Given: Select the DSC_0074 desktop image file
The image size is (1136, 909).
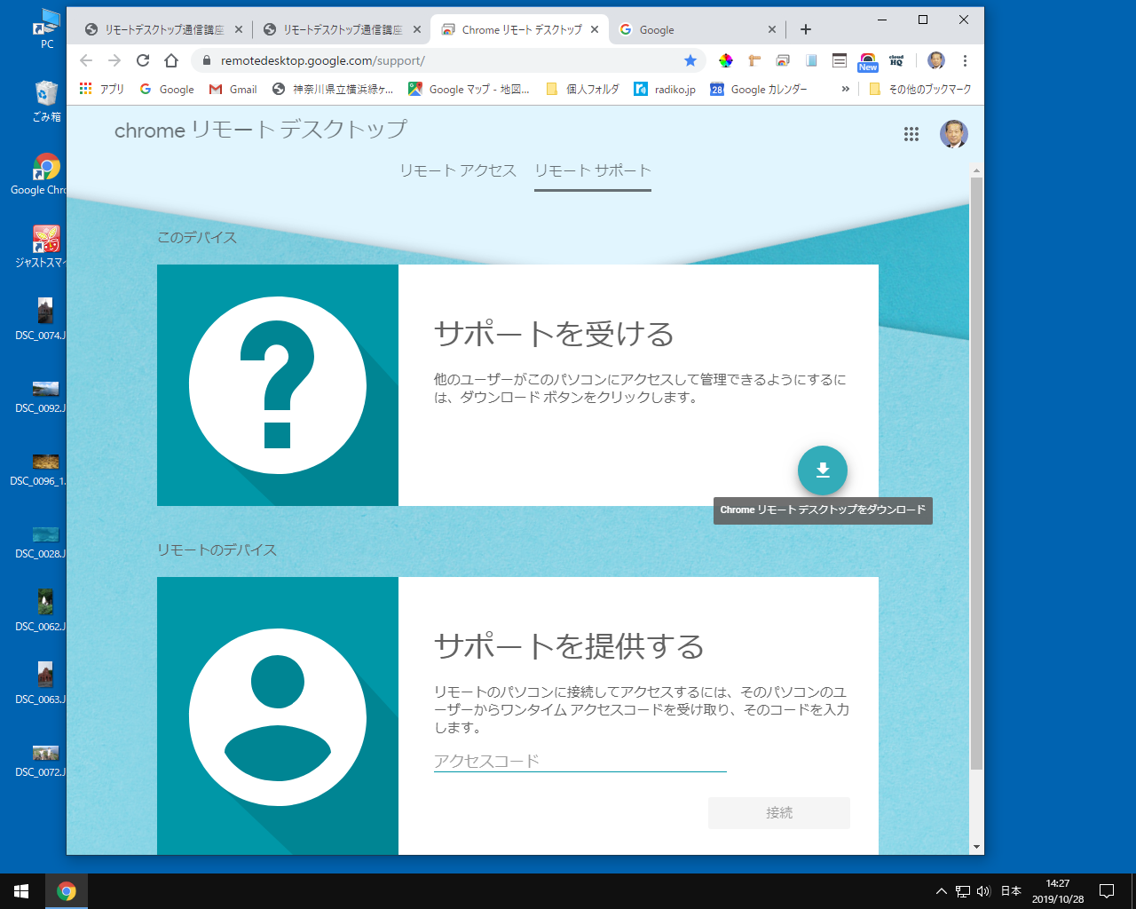Looking at the screenshot, I should click(40, 320).
